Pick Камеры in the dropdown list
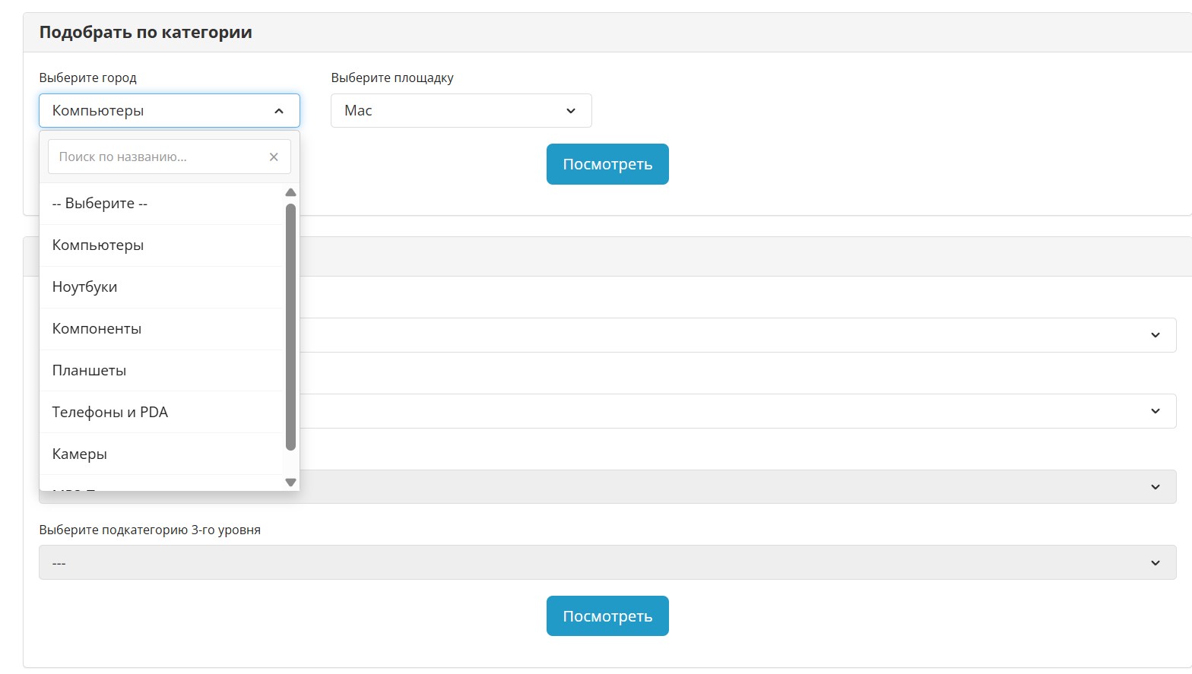The image size is (1192, 674). (161, 454)
